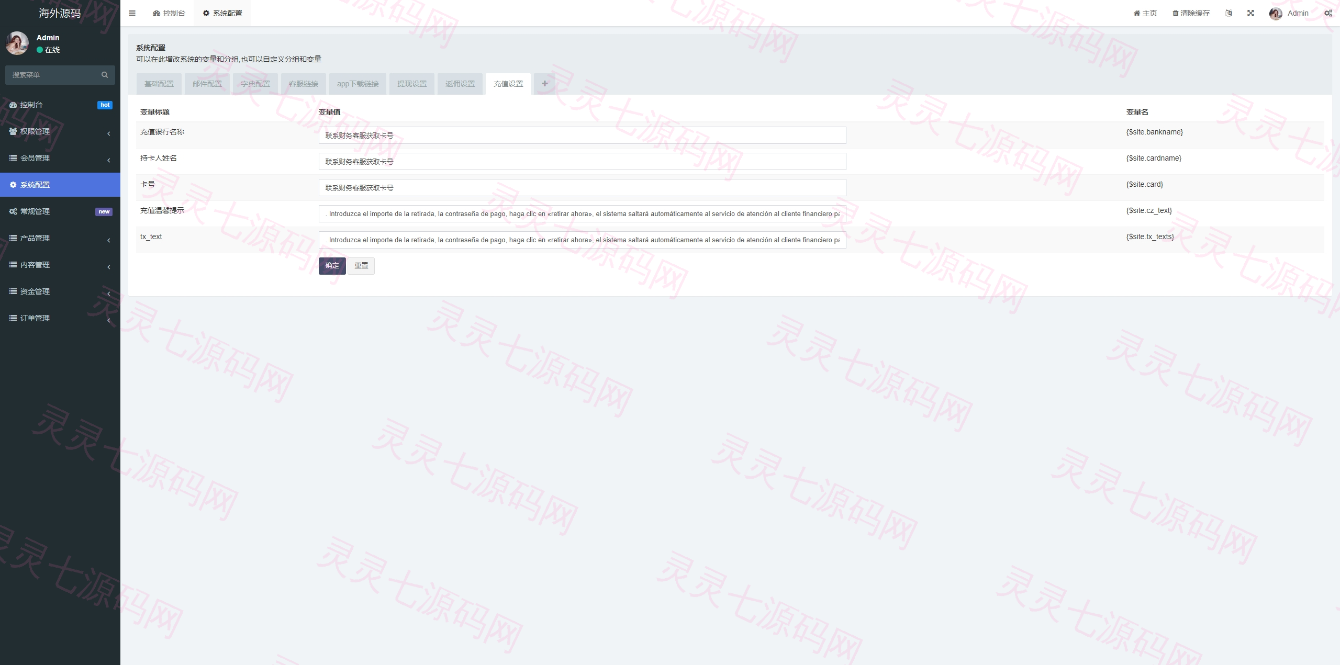Go to 主页 home link

click(x=1145, y=13)
